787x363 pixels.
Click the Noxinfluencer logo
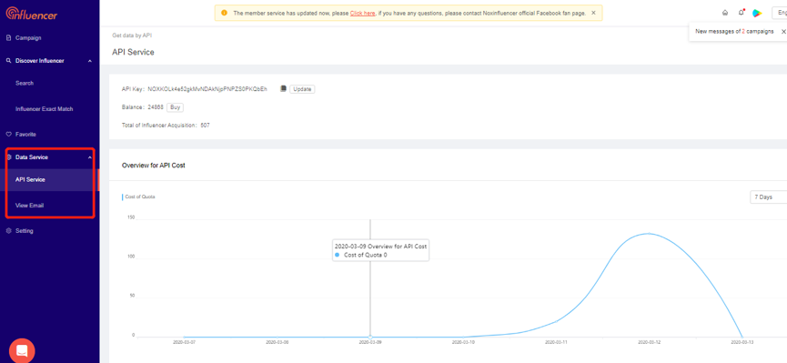point(32,14)
